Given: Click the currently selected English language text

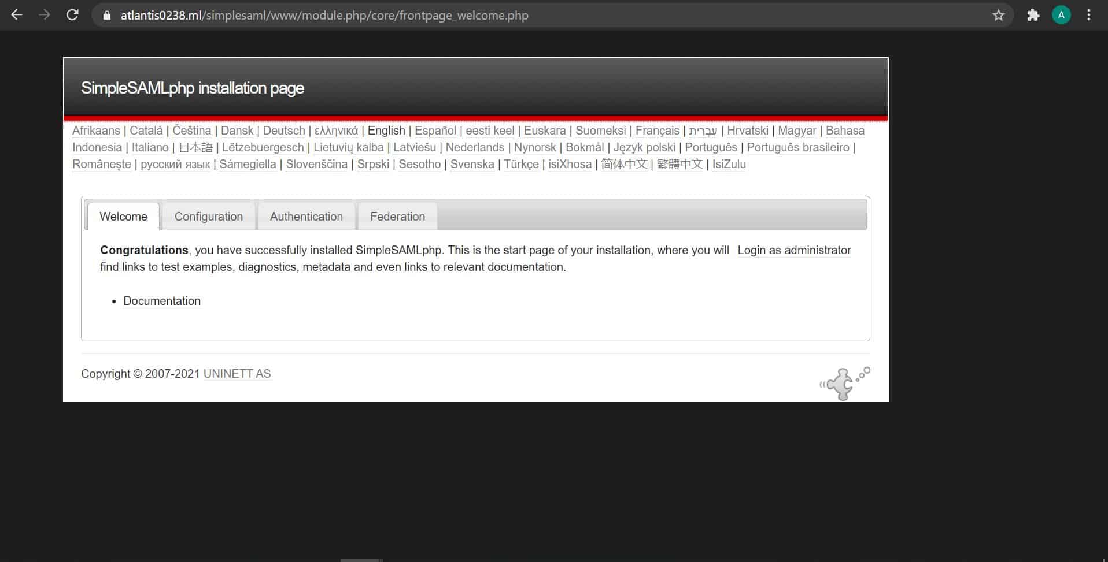Looking at the screenshot, I should [x=386, y=131].
